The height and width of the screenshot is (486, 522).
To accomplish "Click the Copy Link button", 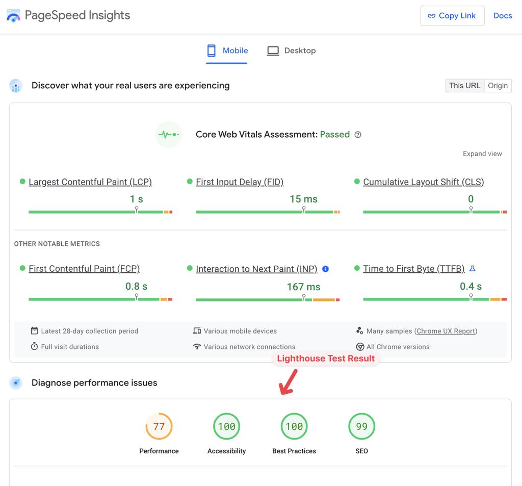I will coord(452,16).
